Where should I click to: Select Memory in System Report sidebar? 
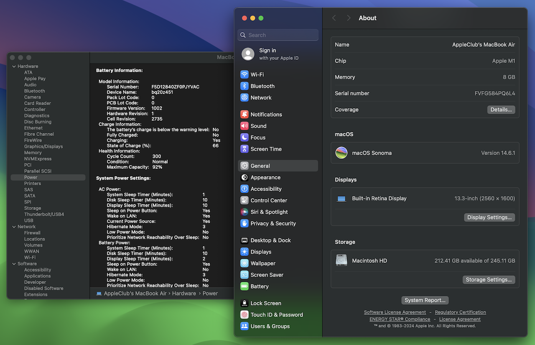pos(33,153)
